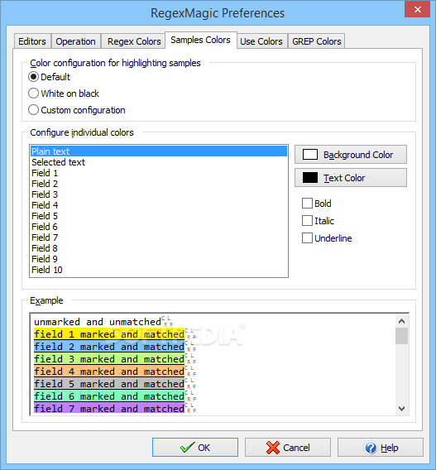Select Field 5 in the list

click(159, 216)
